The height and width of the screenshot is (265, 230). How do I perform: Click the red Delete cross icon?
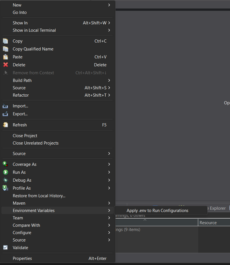5,65
